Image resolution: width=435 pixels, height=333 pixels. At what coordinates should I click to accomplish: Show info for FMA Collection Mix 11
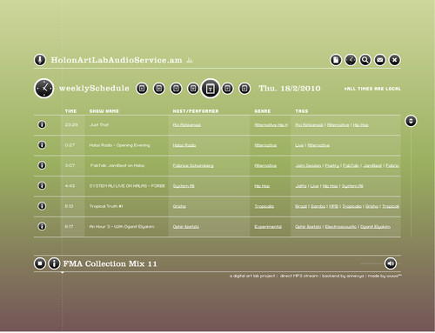pos(54,263)
